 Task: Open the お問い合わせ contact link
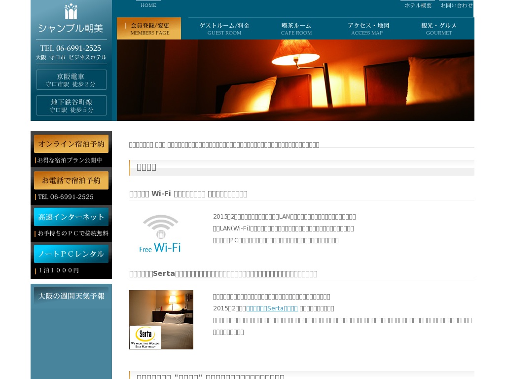(x=456, y=5)
